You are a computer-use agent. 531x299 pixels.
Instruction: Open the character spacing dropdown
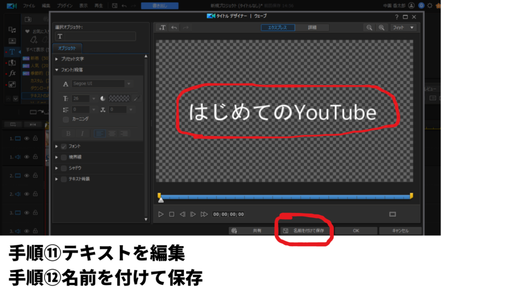[x=131, y=110]
